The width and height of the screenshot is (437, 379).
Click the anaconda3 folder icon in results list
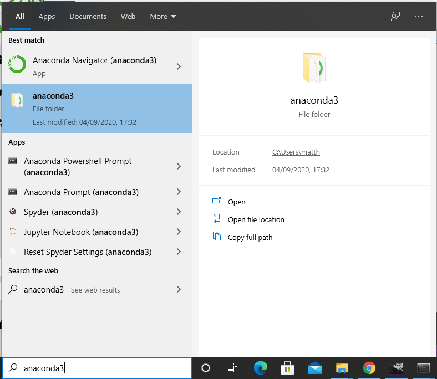[x=17, y=100]
